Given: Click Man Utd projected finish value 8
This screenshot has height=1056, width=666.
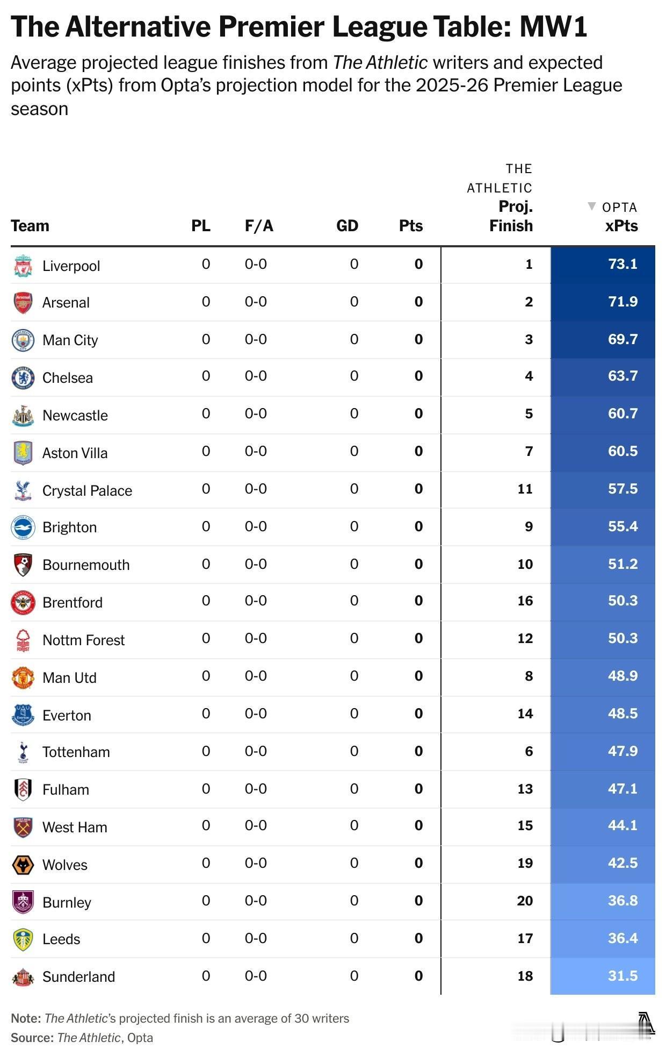Looking at the screenshot, I should [x=529, y=676].
